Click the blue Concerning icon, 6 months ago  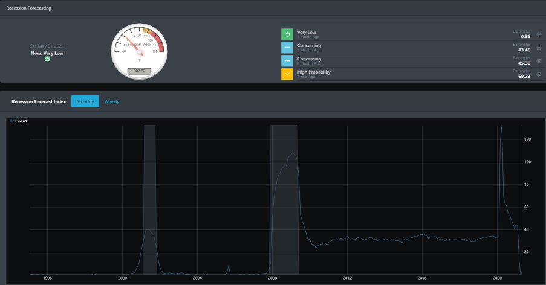click(x=287, y=60)
